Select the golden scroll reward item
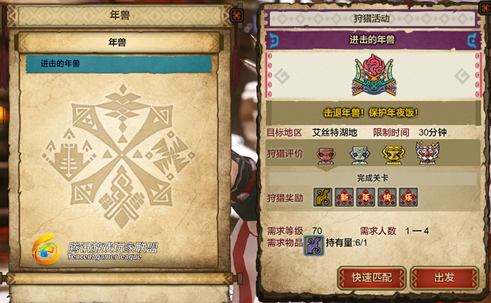Screen dimensions: 491x303 [x=323, y=197]
